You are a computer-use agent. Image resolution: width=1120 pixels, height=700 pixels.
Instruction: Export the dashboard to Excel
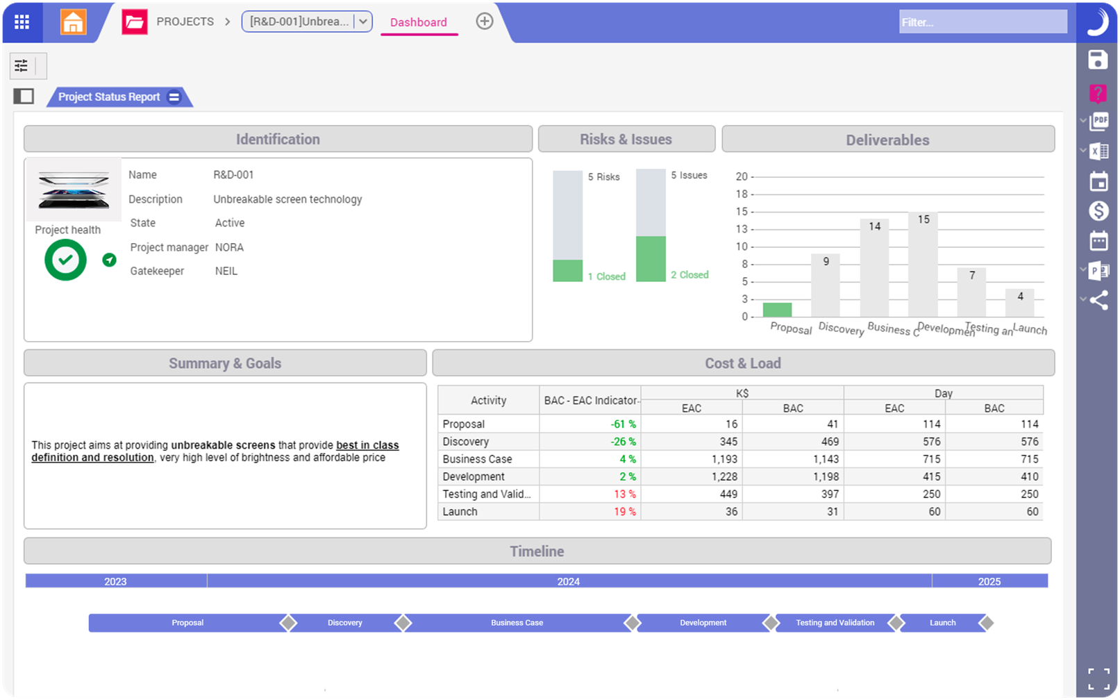[1100, 151]
